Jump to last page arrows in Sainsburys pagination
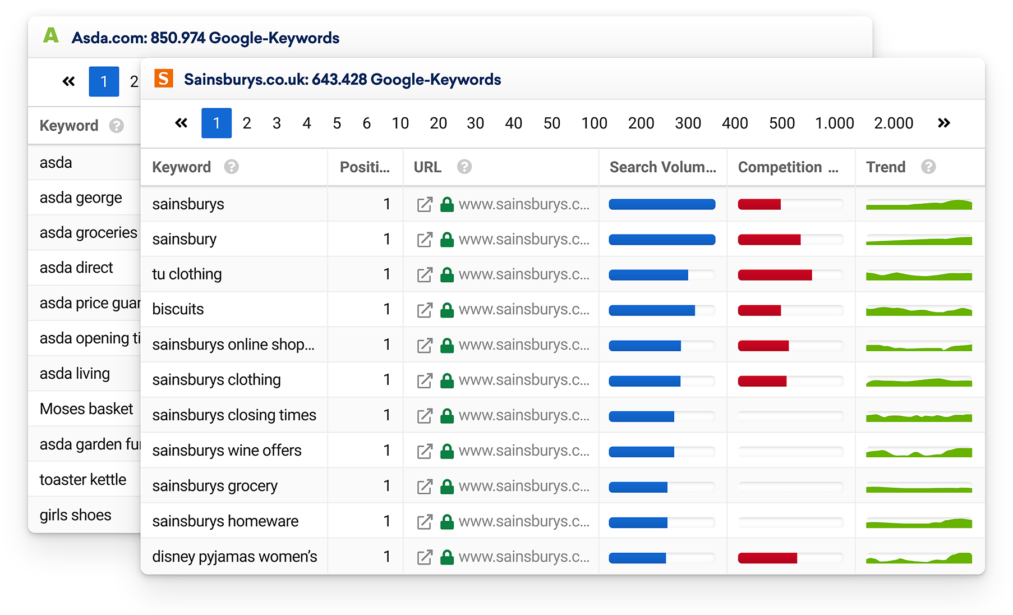The image size is (1013, 615). [x=944, y=123]
